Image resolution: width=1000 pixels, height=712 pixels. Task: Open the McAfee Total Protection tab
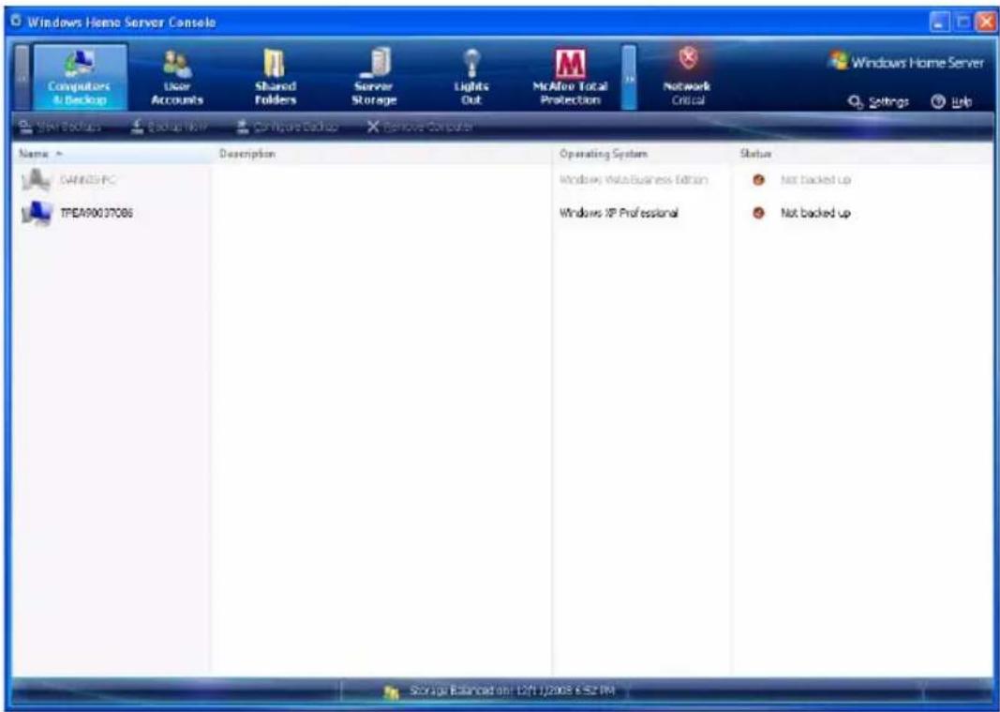(x=570, y=77)
